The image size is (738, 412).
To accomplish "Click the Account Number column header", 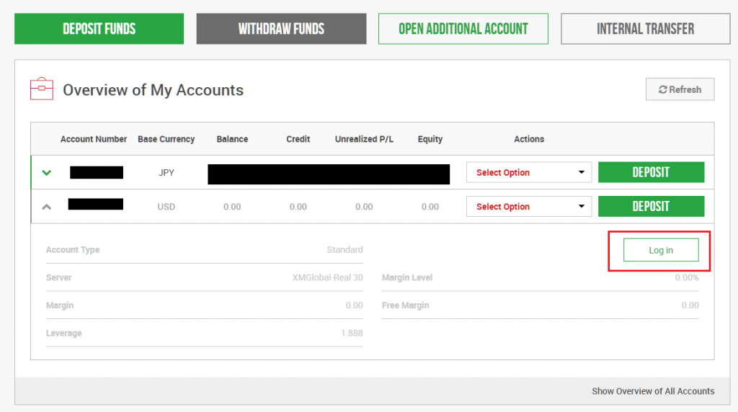I will pos(94,139).
